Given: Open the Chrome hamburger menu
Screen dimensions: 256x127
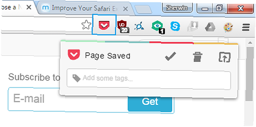Looking at the screenshot, I should [x=246, y=27].
